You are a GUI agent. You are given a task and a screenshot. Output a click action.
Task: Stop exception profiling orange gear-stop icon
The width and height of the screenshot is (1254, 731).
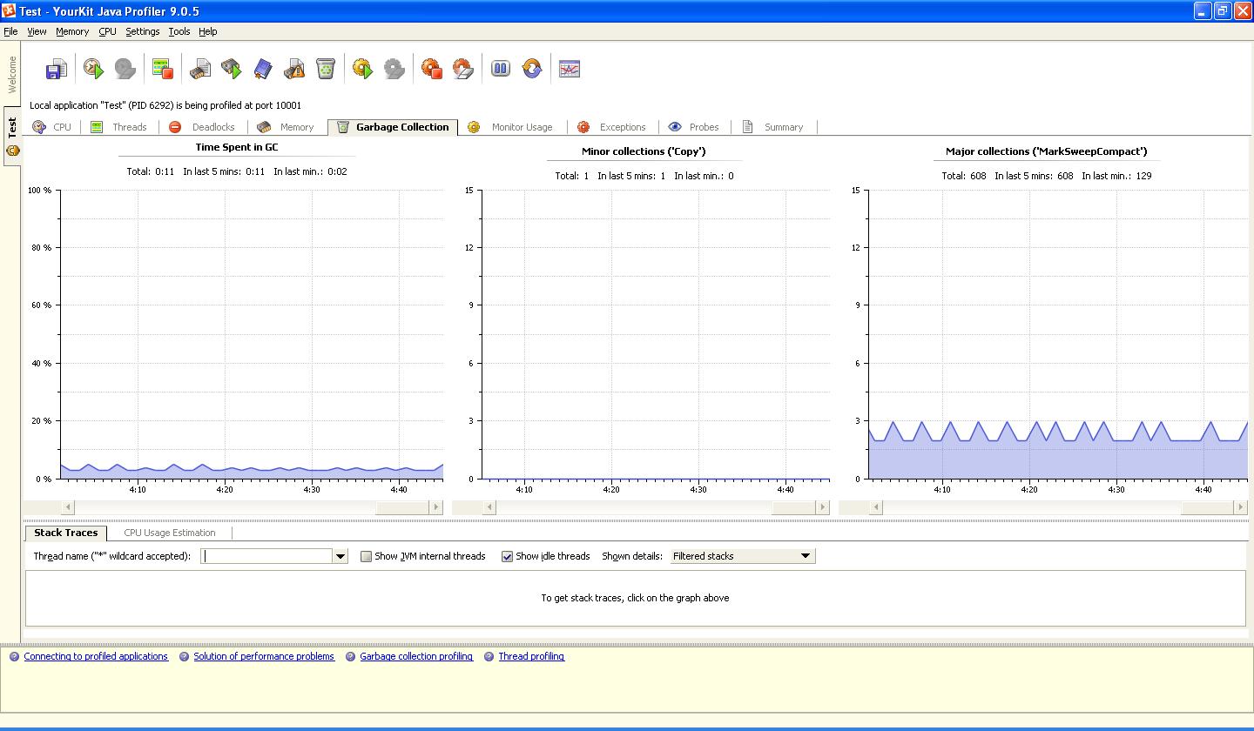pyautogui.click(x=432, y=69)
